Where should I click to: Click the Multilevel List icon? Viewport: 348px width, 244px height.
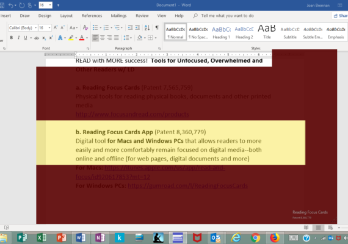[x=117, y=27]
